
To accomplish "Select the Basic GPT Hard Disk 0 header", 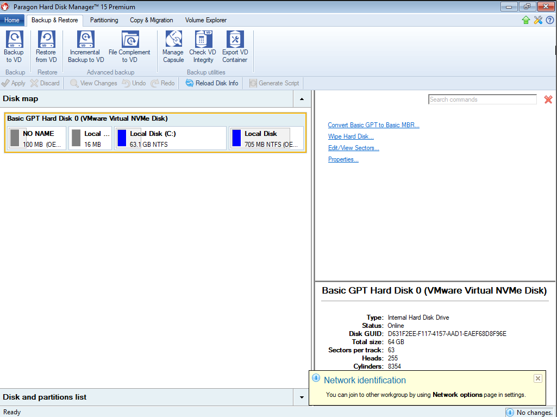I will tap(87, 119).
